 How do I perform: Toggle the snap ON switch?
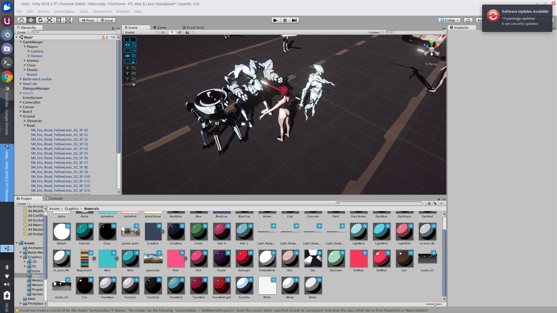pos(130,50)
